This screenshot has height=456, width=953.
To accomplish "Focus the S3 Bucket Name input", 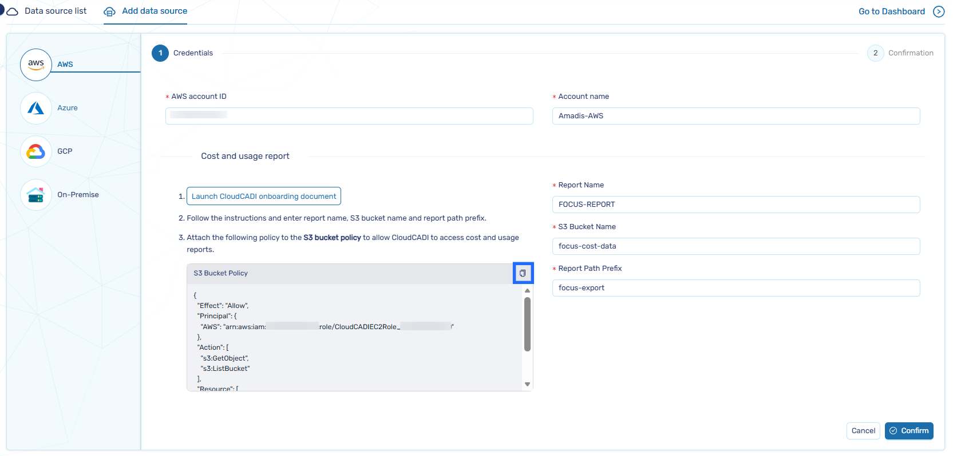I will [x=735, y=246].
